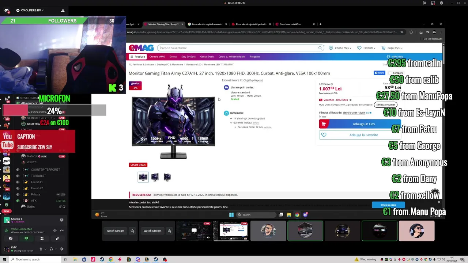Open browser downloads icon
The height and width of the screenshot is (263, 468).
(421, 32)
